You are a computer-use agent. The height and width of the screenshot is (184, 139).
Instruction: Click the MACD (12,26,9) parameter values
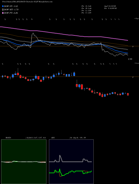pos(36,138)
